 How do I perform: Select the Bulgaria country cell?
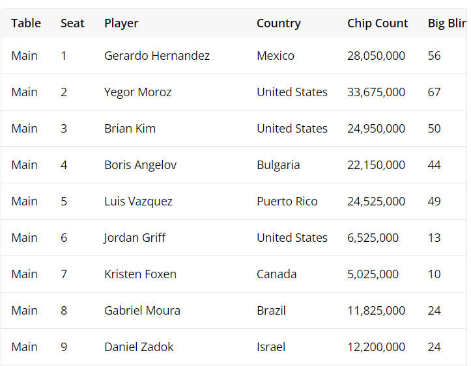tap(278, 165)
